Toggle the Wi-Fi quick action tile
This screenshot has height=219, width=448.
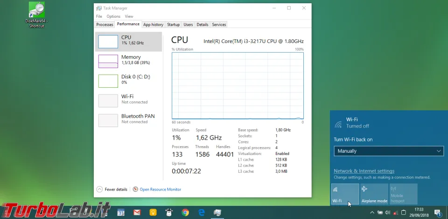pos(345,194)
